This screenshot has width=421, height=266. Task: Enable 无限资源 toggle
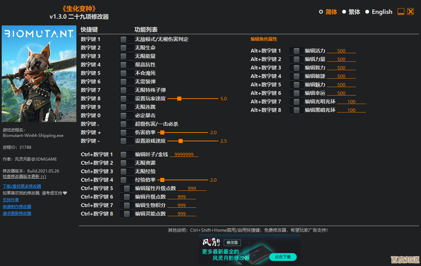click(x=126, y=163)
